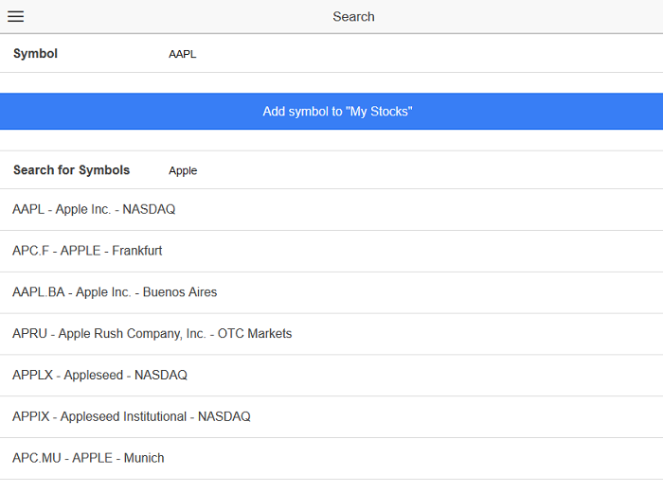The height and width of the screenshot is (492, 663).
Task: Choose APPLX Appleseed NASDAQ result
Action: (x=99, y=376)
